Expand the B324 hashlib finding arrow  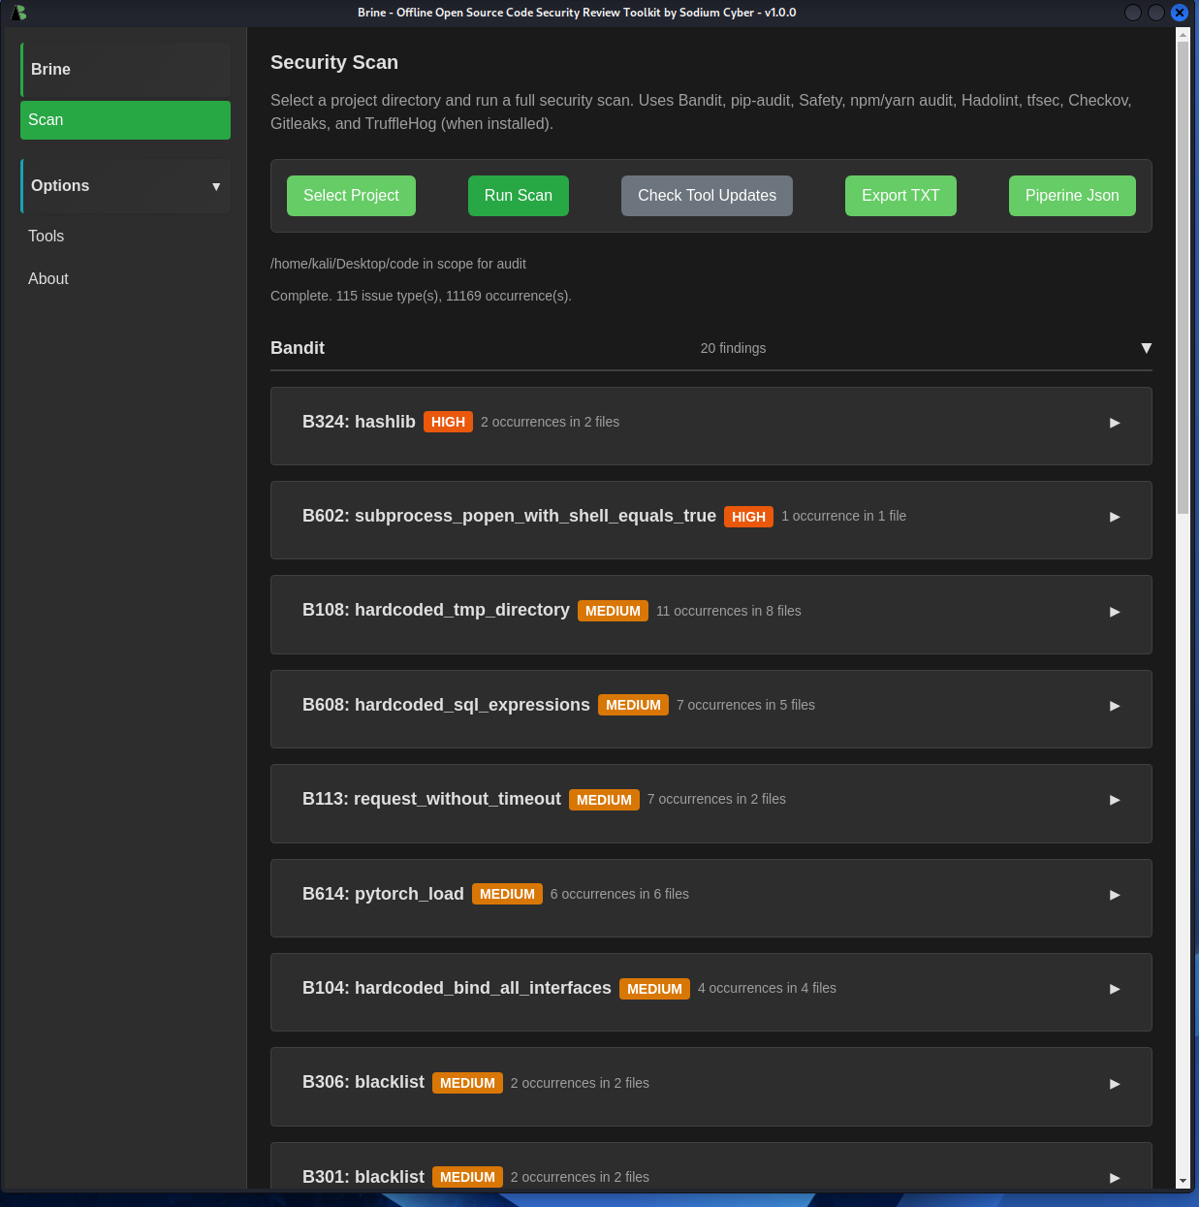point(1114,423)
